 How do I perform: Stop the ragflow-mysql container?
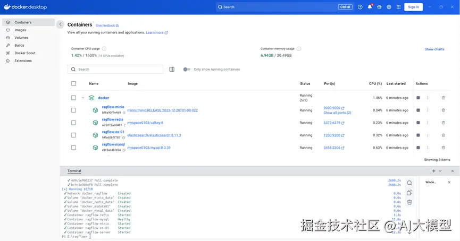click(x=418, y=148)
